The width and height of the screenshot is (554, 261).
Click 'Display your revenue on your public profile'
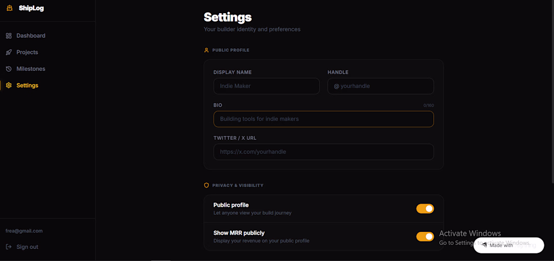coord(261,241)
